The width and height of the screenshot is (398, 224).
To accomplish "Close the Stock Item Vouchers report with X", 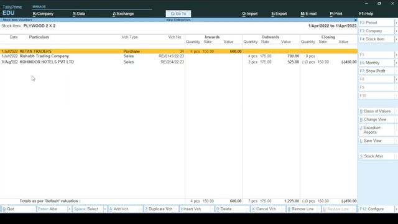I will [x=355, y=20].
